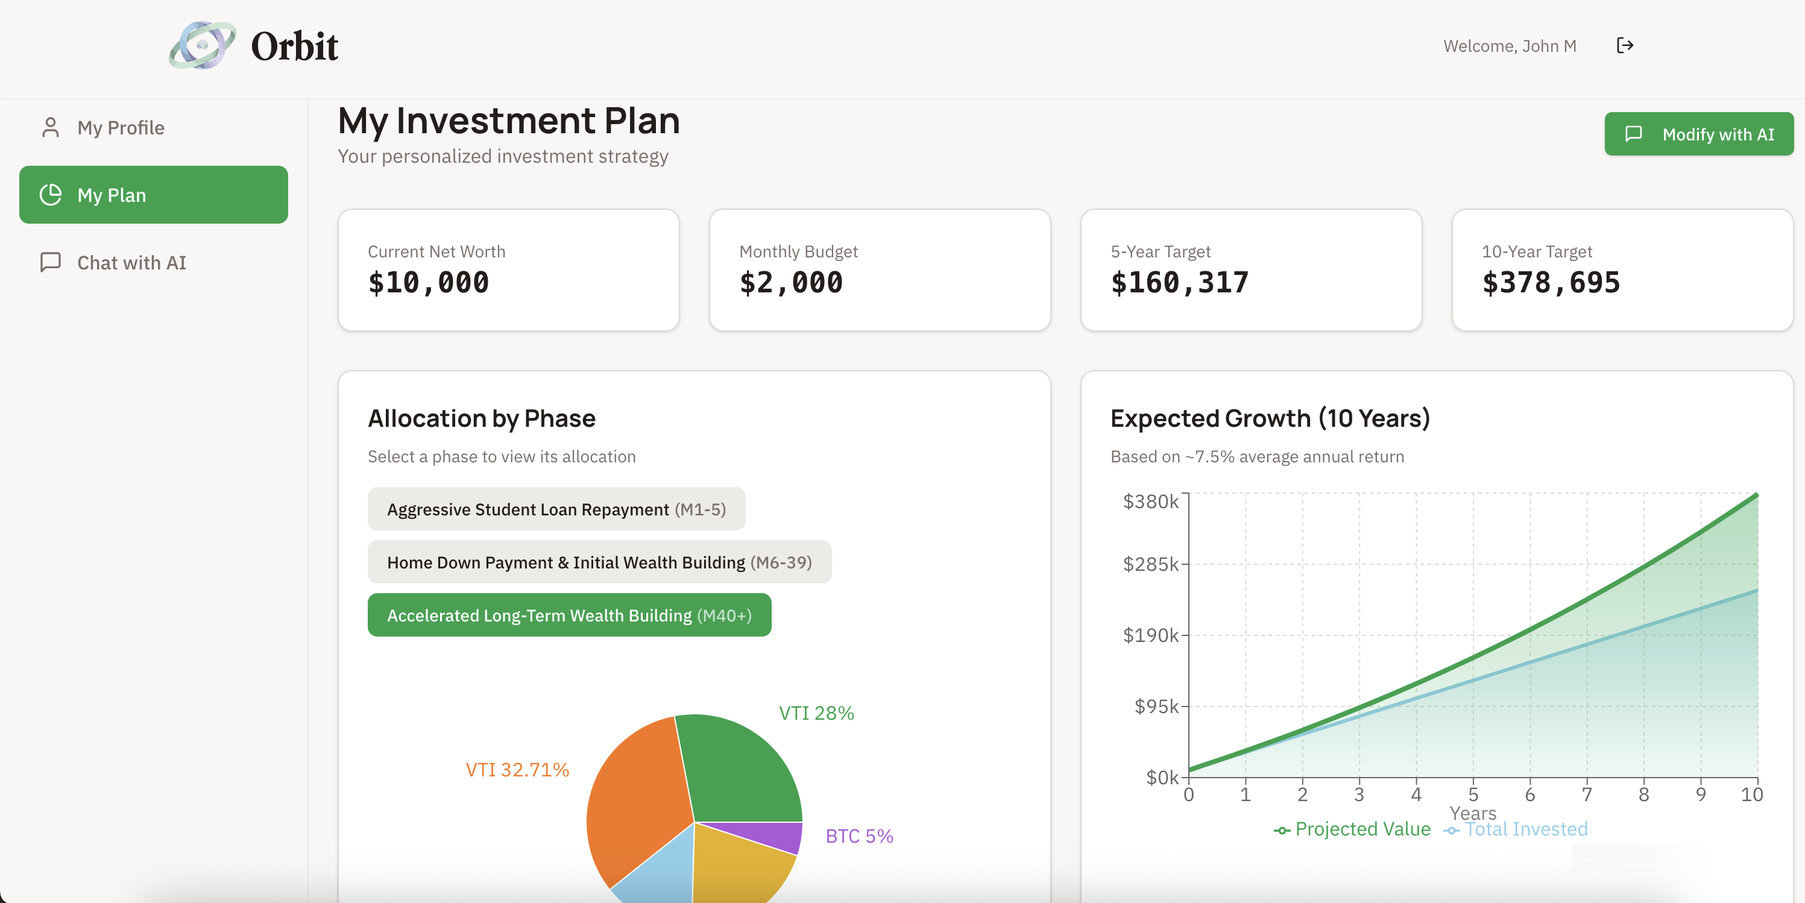Click the 5-Year Target $160,317 card
The image size is (1805, 903).
coord(1251,269)
